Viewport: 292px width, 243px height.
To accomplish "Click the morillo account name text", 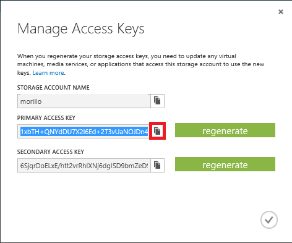I will [x=31, y=101].
